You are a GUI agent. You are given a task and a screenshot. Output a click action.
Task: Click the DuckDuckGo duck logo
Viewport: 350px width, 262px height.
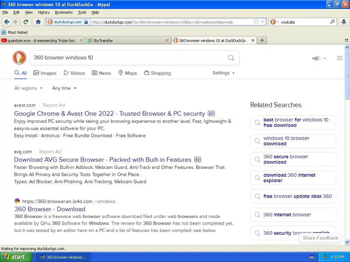[19, 58]
